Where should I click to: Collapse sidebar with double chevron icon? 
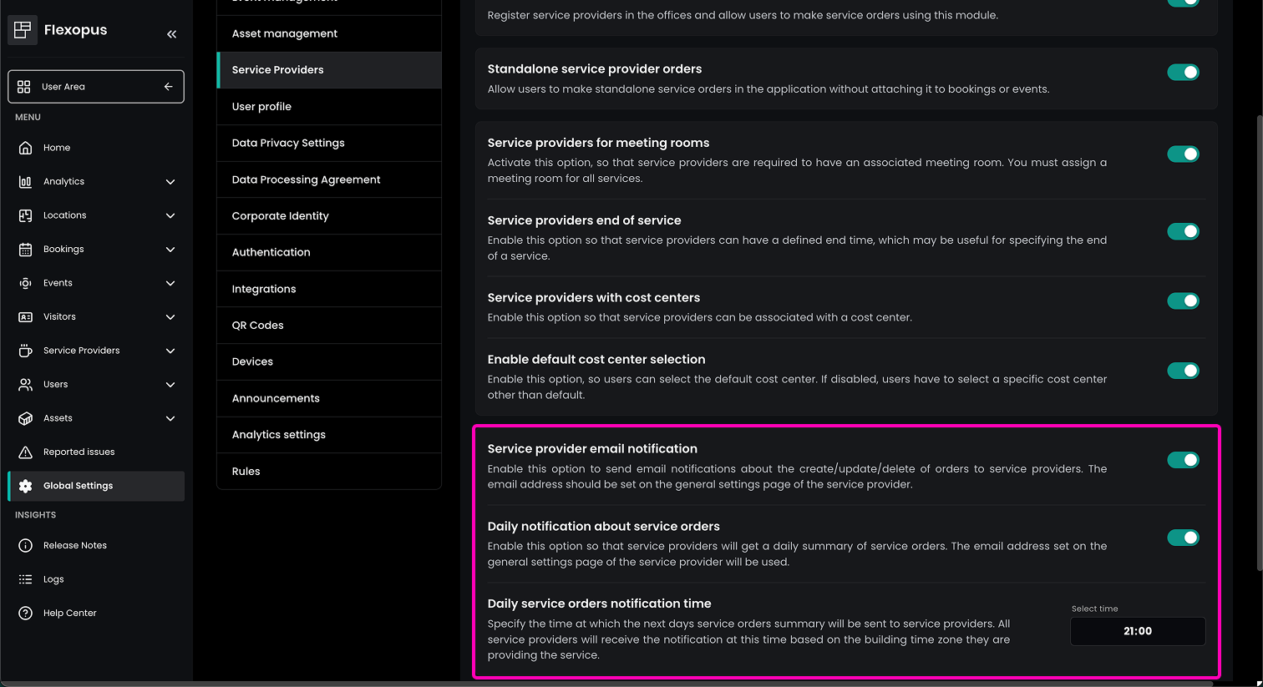coord(171,34)
